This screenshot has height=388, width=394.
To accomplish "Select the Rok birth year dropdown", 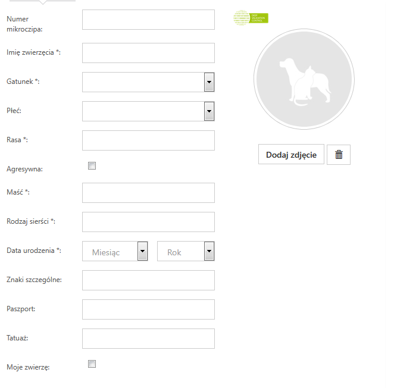I will [185, 251].
